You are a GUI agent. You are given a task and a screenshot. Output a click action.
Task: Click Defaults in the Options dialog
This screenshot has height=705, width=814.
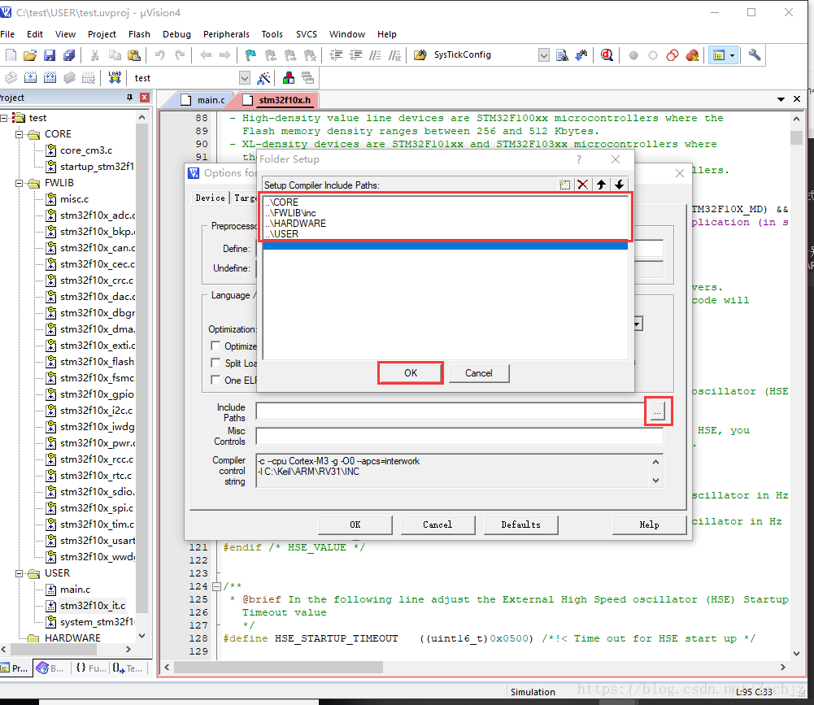(x=520, y=524)
